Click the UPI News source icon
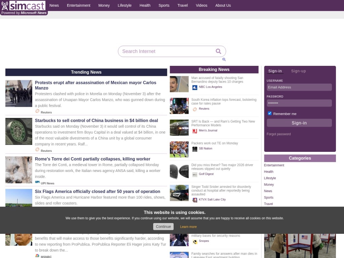Image resolution: width=344 pixels, height=258 pixels. pyautogui.click(x=37, y=182)
